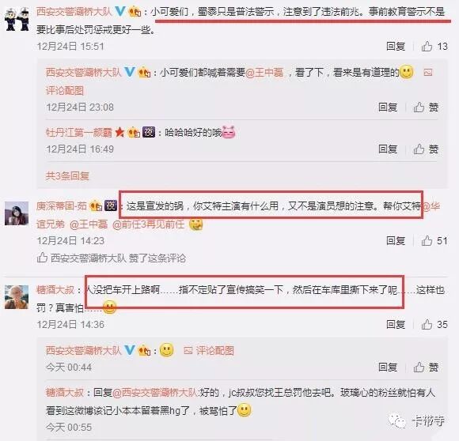This screenshot has width=459, height=441.
Task: Open the 评论配图 image icon after smiley emoji
Action: click(x=209, y=350)
